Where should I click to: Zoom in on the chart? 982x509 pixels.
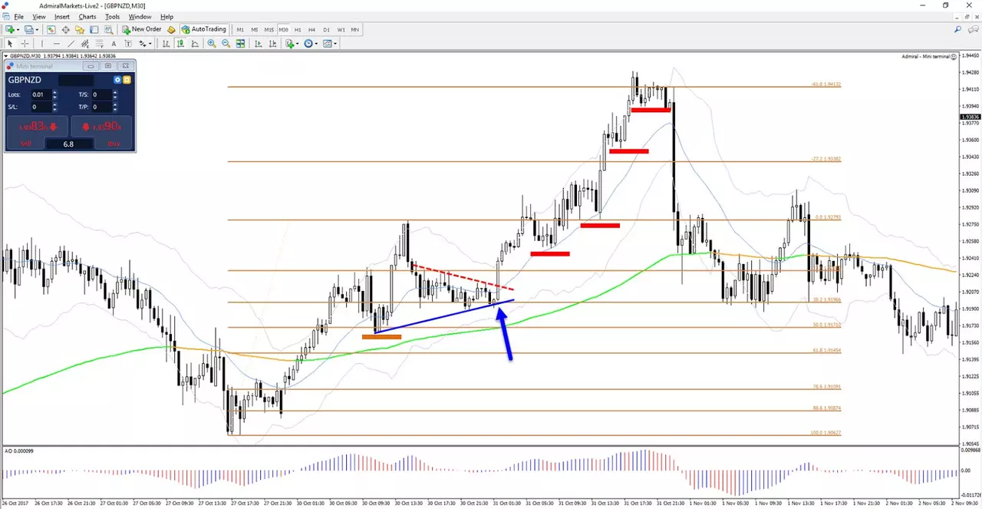[x=212, y=44]
